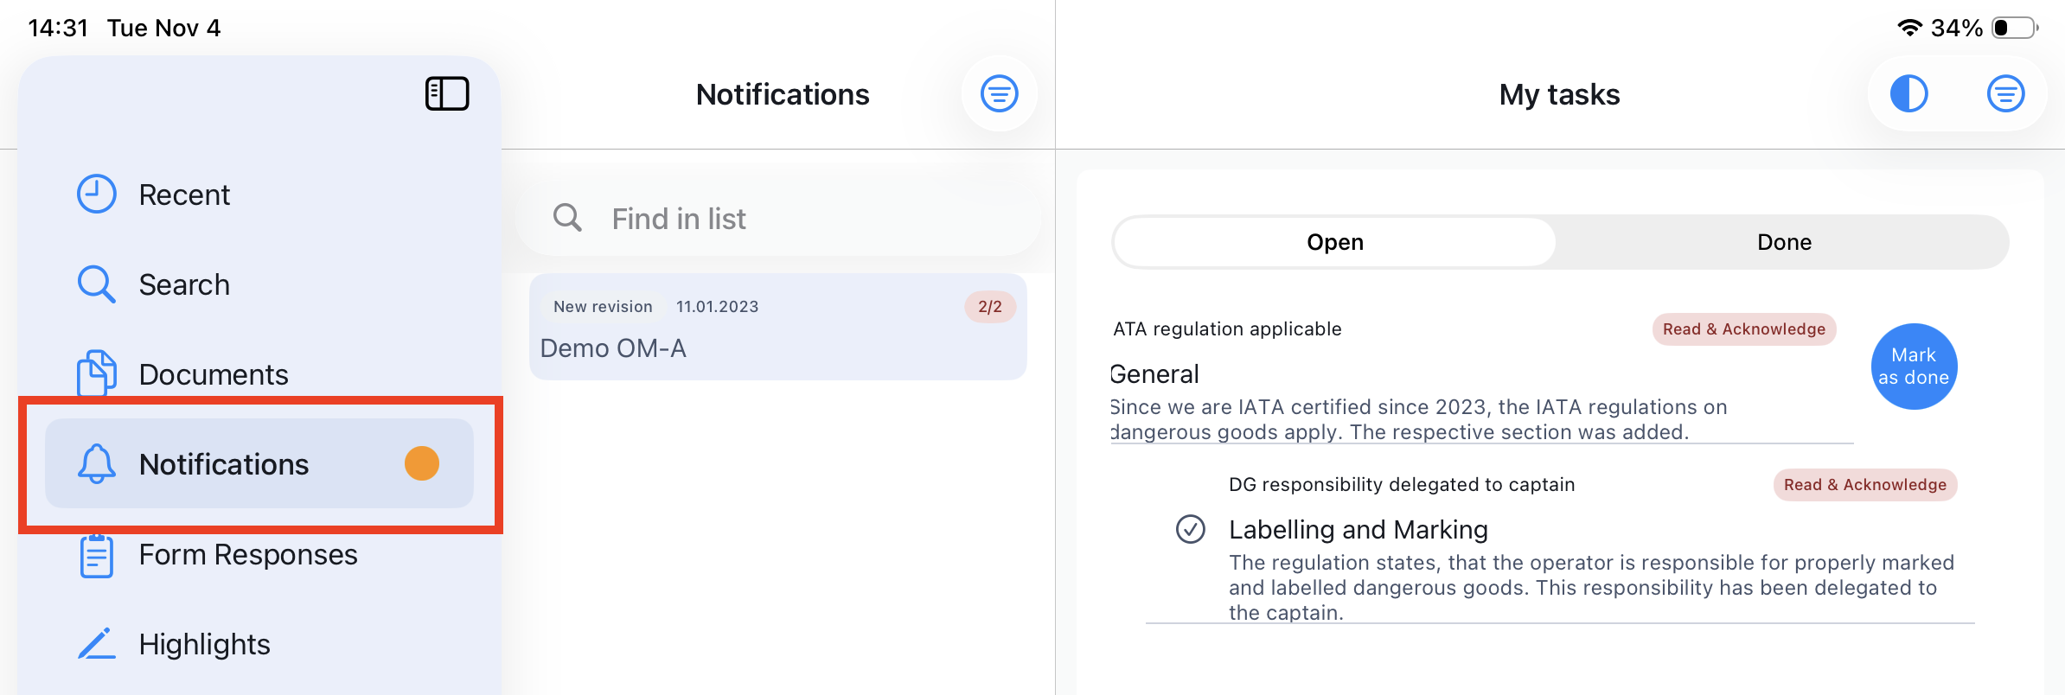Click the orange notification indicator dot
2065x695 pixels.
point(422,463)
